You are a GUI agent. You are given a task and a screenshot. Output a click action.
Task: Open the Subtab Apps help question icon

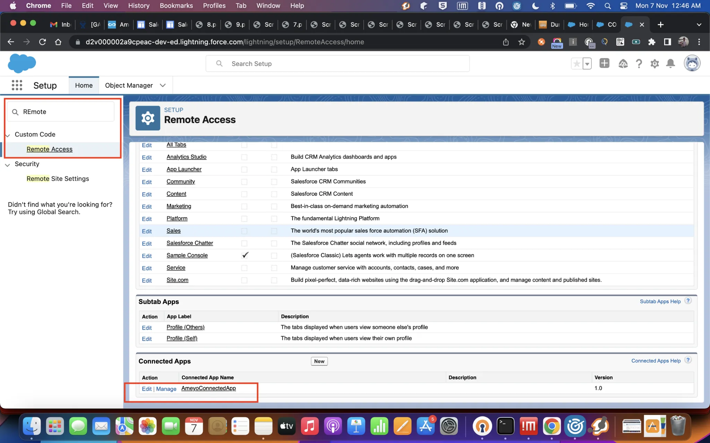pyautogui.click(x=688, y=301)
